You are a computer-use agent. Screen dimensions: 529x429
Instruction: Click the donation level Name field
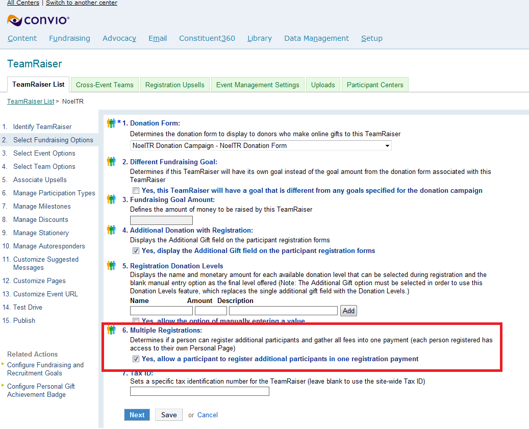(x=161, y=311)
